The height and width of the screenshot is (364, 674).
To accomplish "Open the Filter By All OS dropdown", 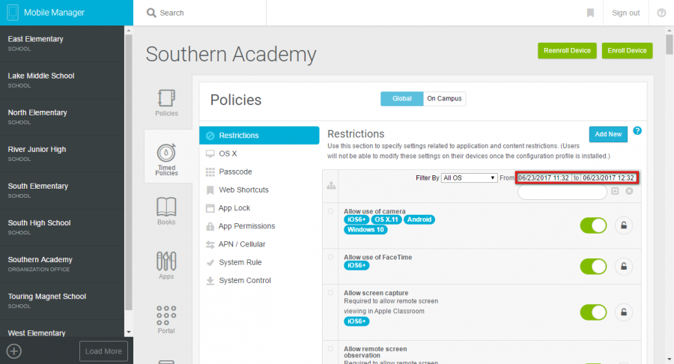I will tap(469, 178).
